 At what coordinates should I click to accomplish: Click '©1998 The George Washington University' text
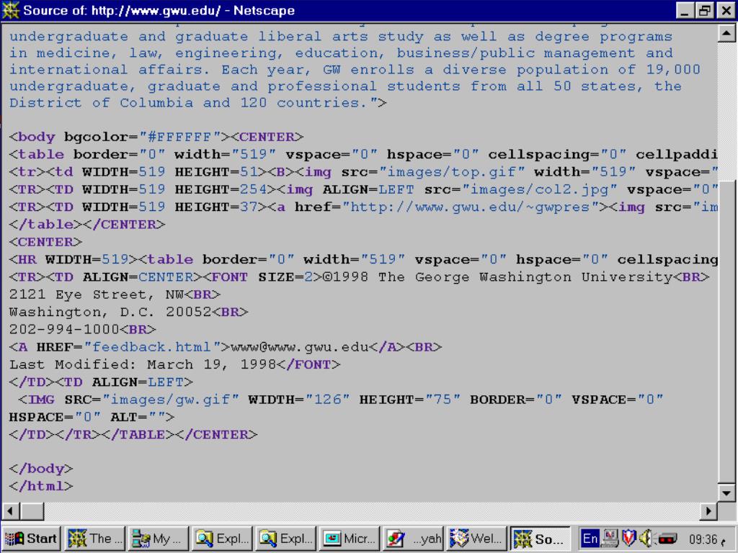pyautogui.click(x=498, y=277)
